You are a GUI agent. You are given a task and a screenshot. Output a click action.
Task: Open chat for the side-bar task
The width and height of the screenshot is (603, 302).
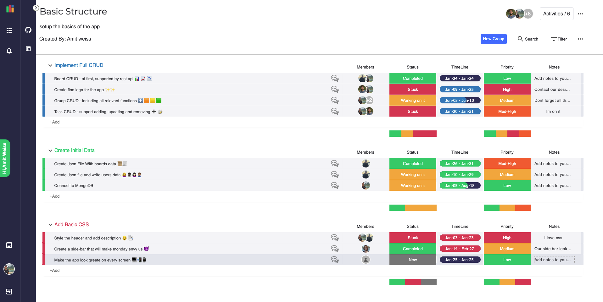(334, 249)
